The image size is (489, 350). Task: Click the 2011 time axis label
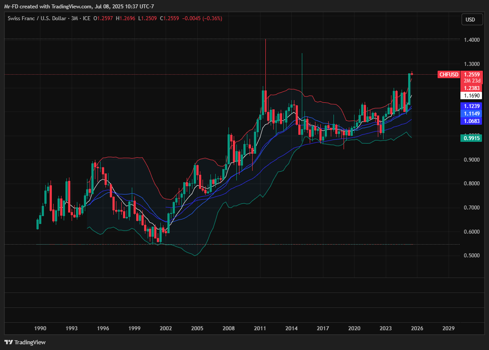[x=260, y=328]
